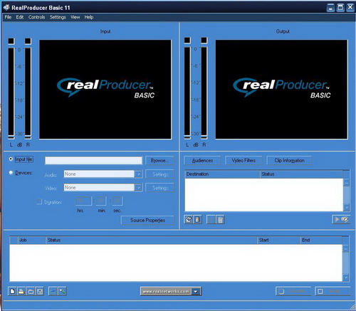The height and width of the screenshot is (311, 356).
Task: Click the Input video preview pane
Action: [105, 90]
